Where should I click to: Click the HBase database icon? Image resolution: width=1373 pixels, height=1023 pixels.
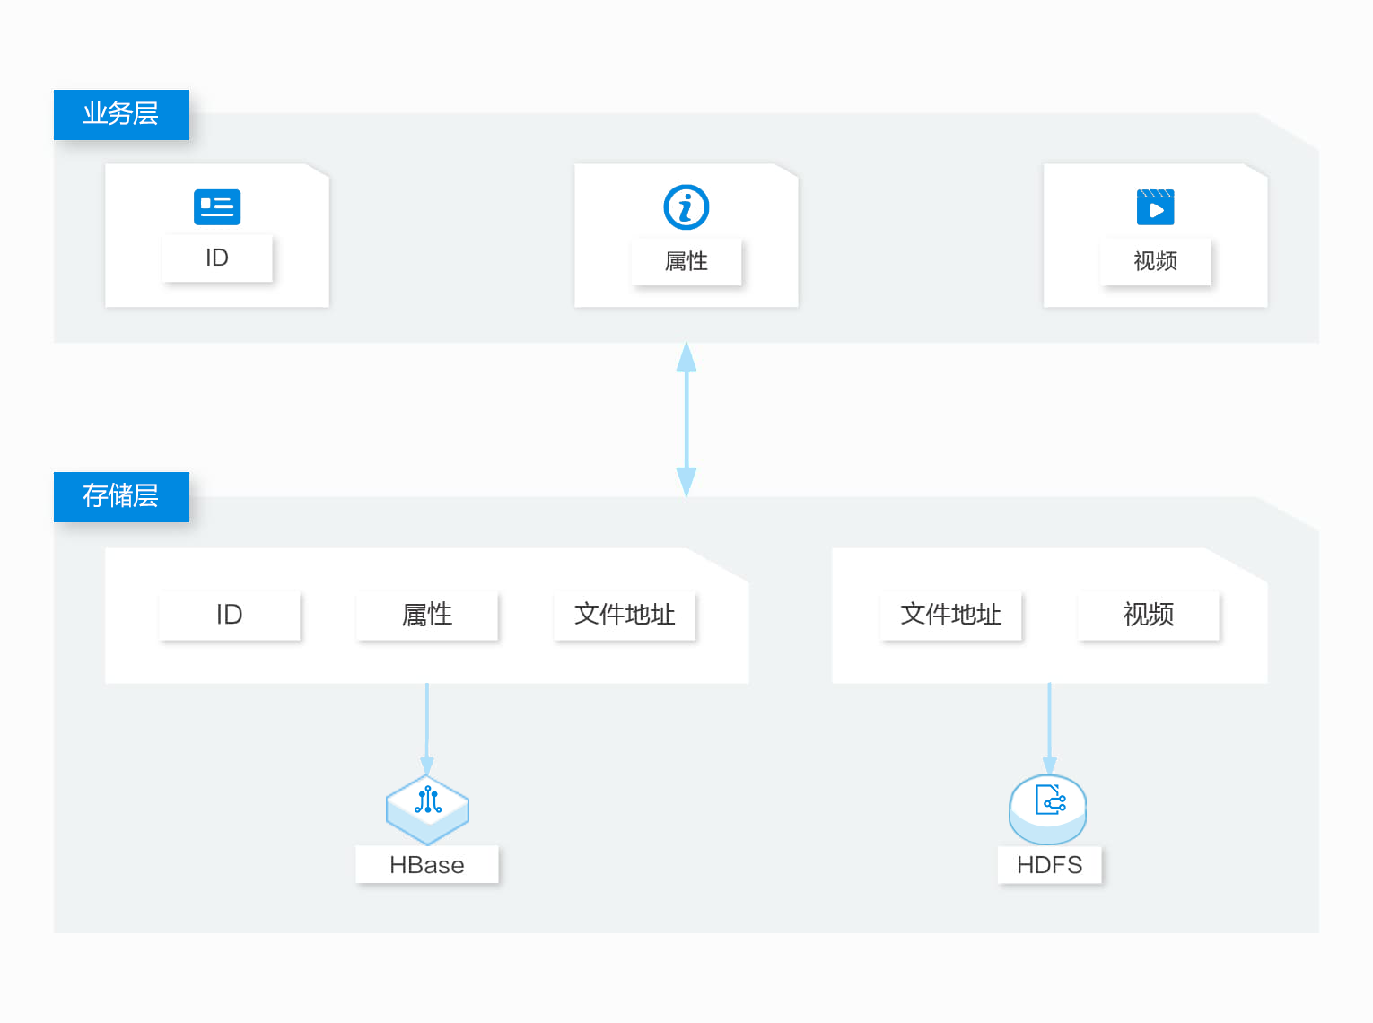point(427,810)
